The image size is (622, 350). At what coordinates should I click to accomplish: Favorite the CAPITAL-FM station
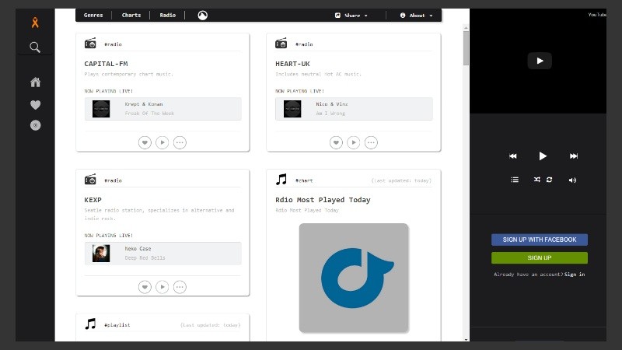pyautogui.click(x=145, y=142)
